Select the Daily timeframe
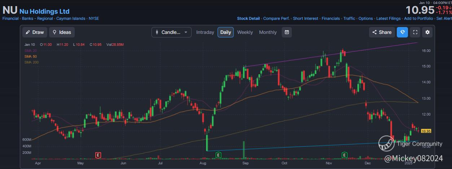Viewport: 452px width, 169px height. point(225,32)
